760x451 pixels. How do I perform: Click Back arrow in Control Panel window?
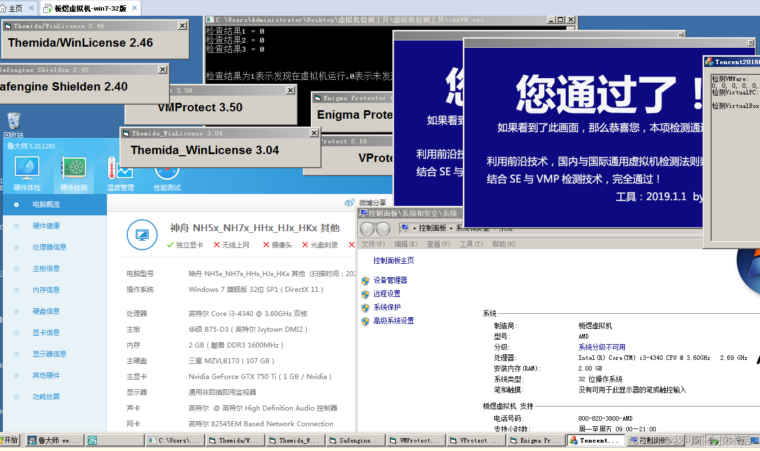(x=367, y=229)
